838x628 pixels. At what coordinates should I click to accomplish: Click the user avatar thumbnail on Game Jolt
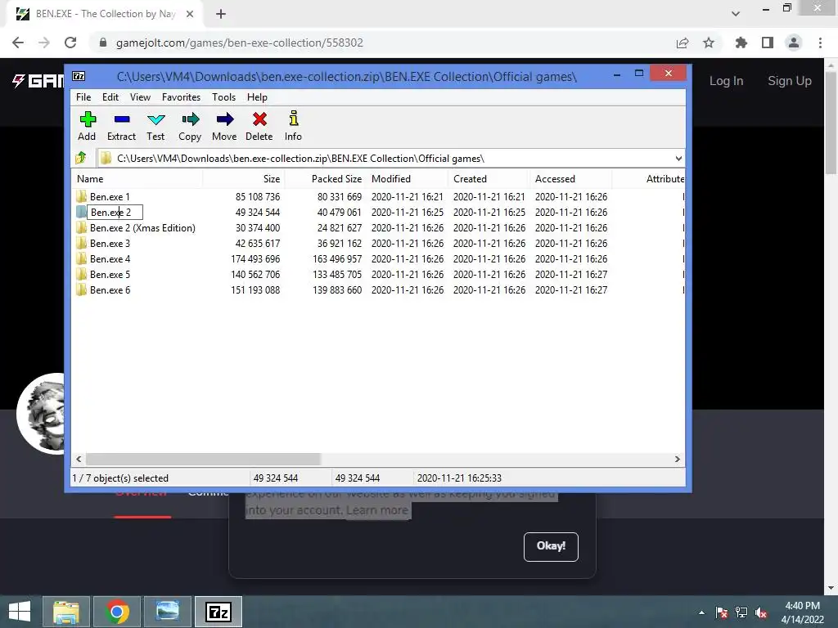tap(41, 414)
